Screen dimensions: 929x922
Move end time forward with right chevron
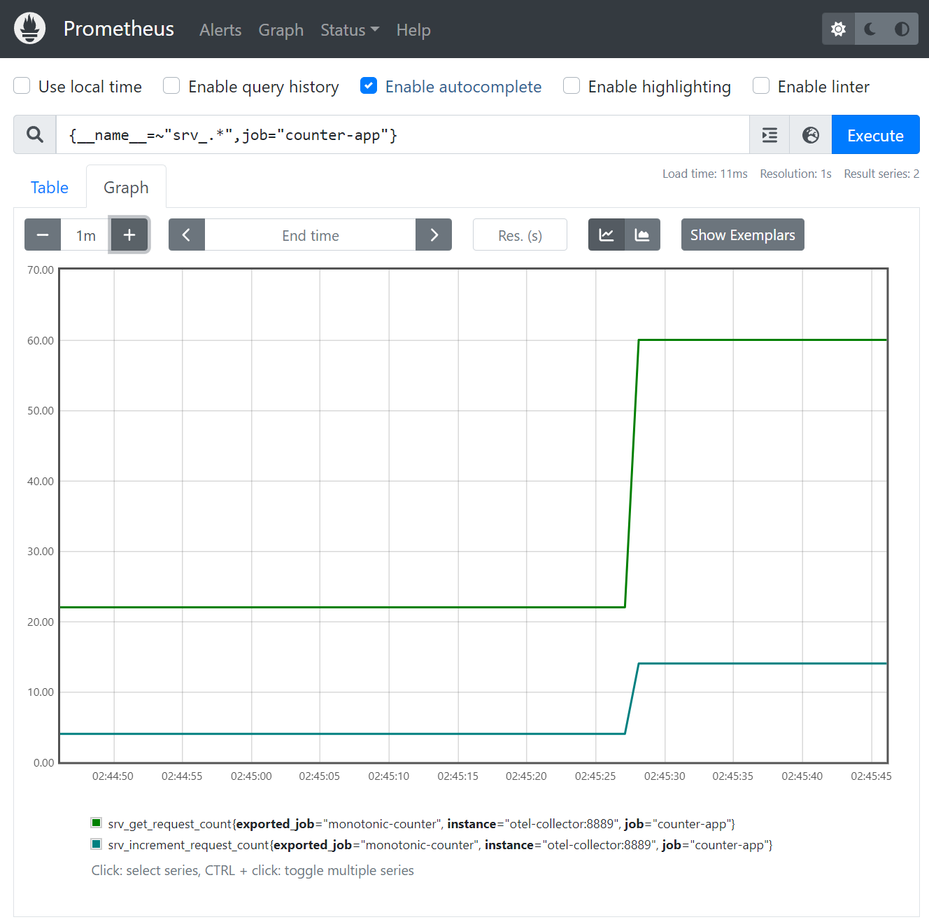[x=434, y=235]
